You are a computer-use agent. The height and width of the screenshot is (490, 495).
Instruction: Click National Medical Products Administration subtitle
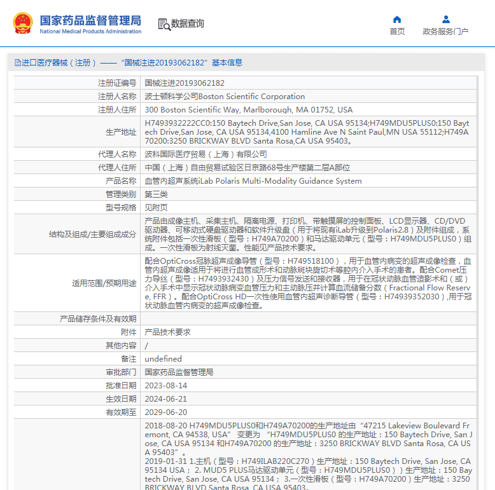tap(90, 32)
